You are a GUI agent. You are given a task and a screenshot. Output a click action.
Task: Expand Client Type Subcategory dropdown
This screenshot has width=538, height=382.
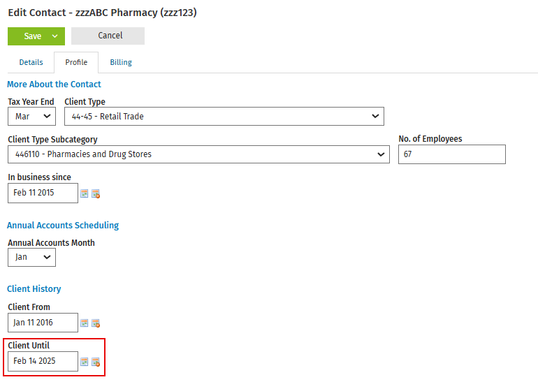[x=198, y=154]
